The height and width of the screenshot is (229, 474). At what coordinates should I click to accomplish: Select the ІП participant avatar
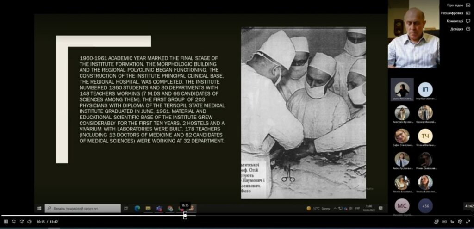(x=425, y=89)
